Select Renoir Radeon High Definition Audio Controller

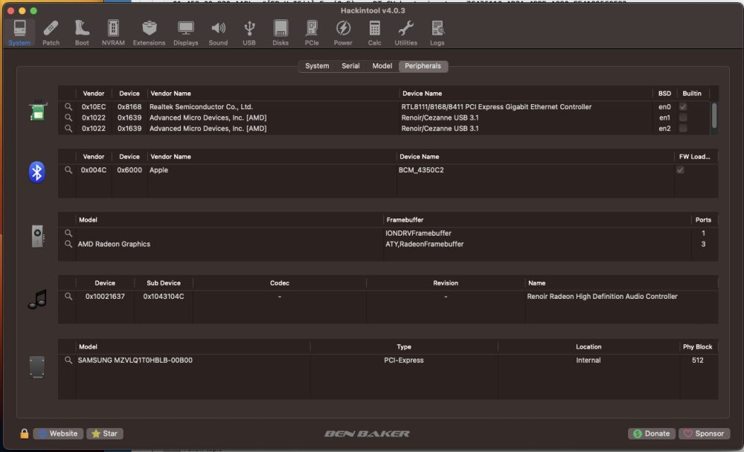[x=602, y=297]
